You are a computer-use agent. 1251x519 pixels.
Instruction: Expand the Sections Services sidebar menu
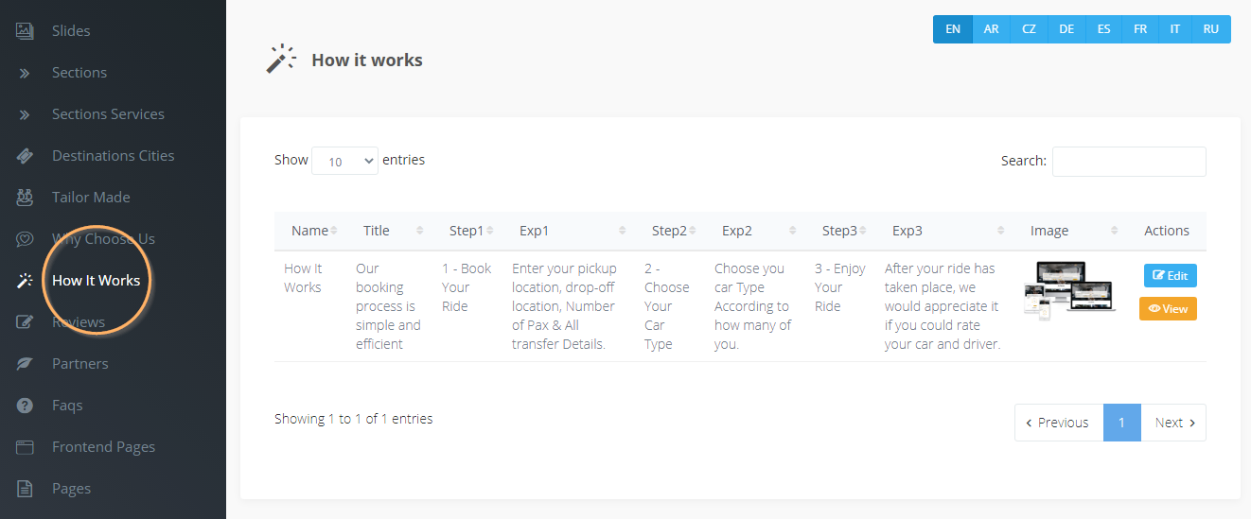(x=108, y=114)
